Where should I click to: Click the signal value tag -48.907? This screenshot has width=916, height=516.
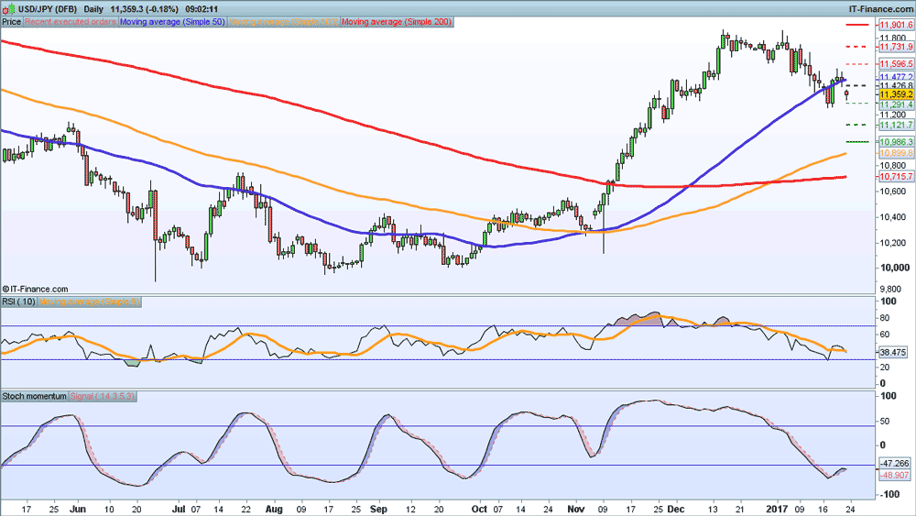[894, 475]
